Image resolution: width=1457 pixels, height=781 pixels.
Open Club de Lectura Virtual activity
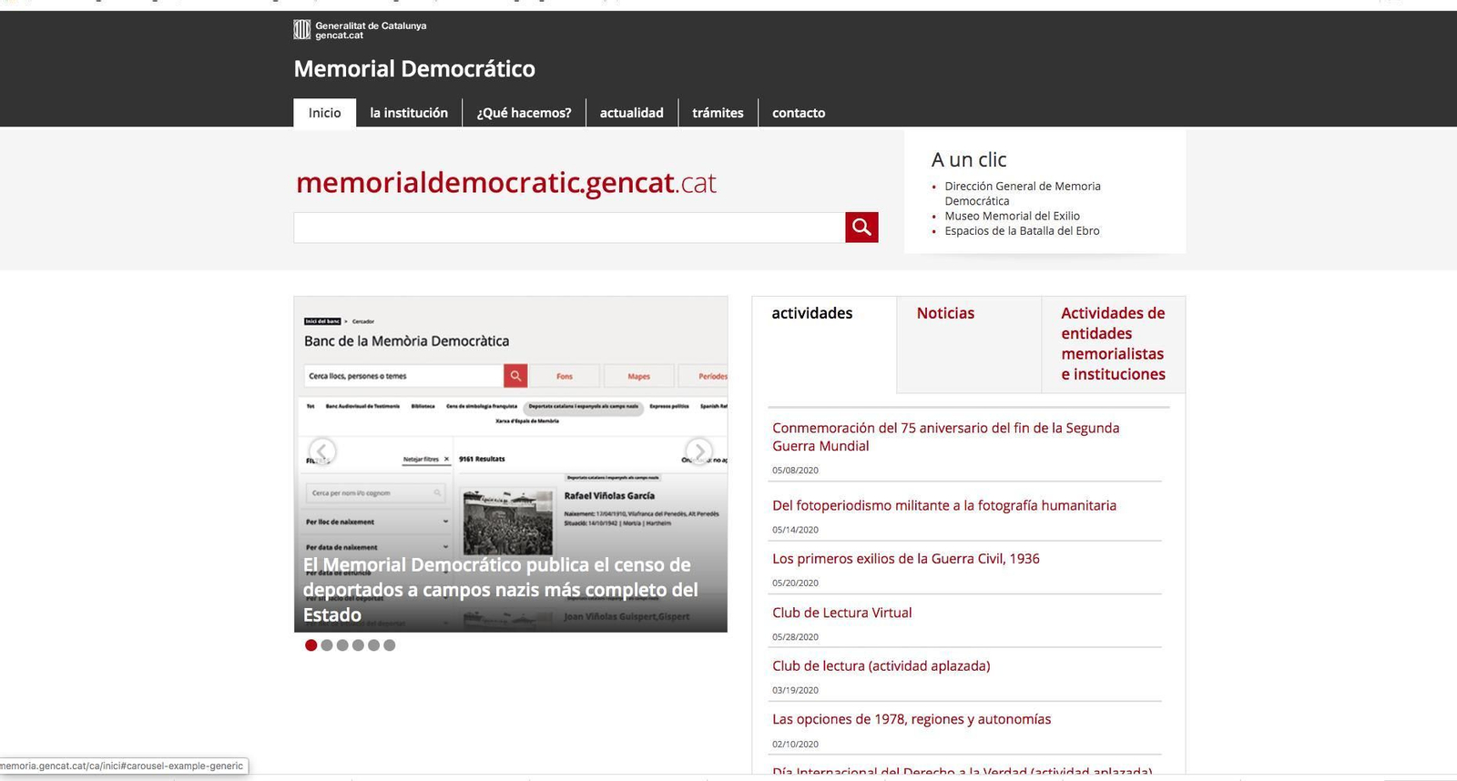click(841, 613)
